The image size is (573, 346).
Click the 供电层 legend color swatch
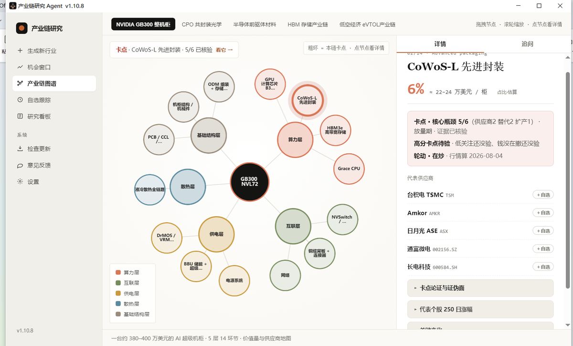pyautogui.click(x=118, y=294)
